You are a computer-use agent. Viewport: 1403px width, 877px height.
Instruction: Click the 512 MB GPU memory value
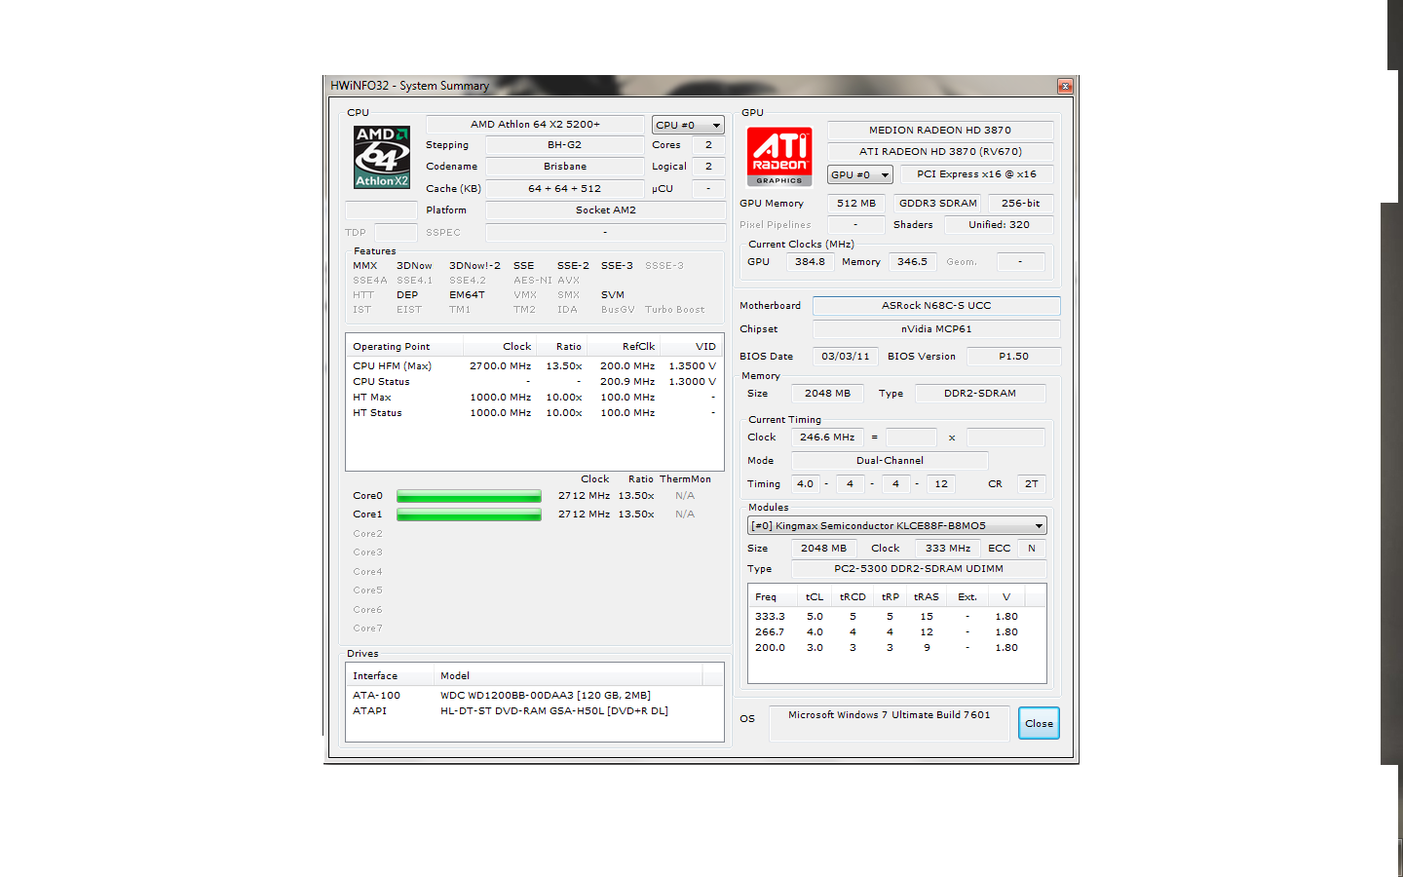pos(856,204)
